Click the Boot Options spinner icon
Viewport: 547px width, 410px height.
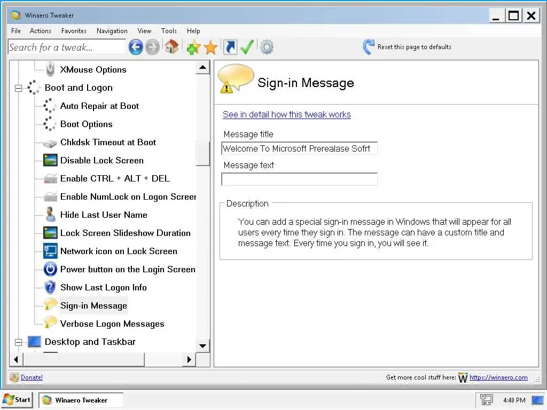[x=50, y=124]
